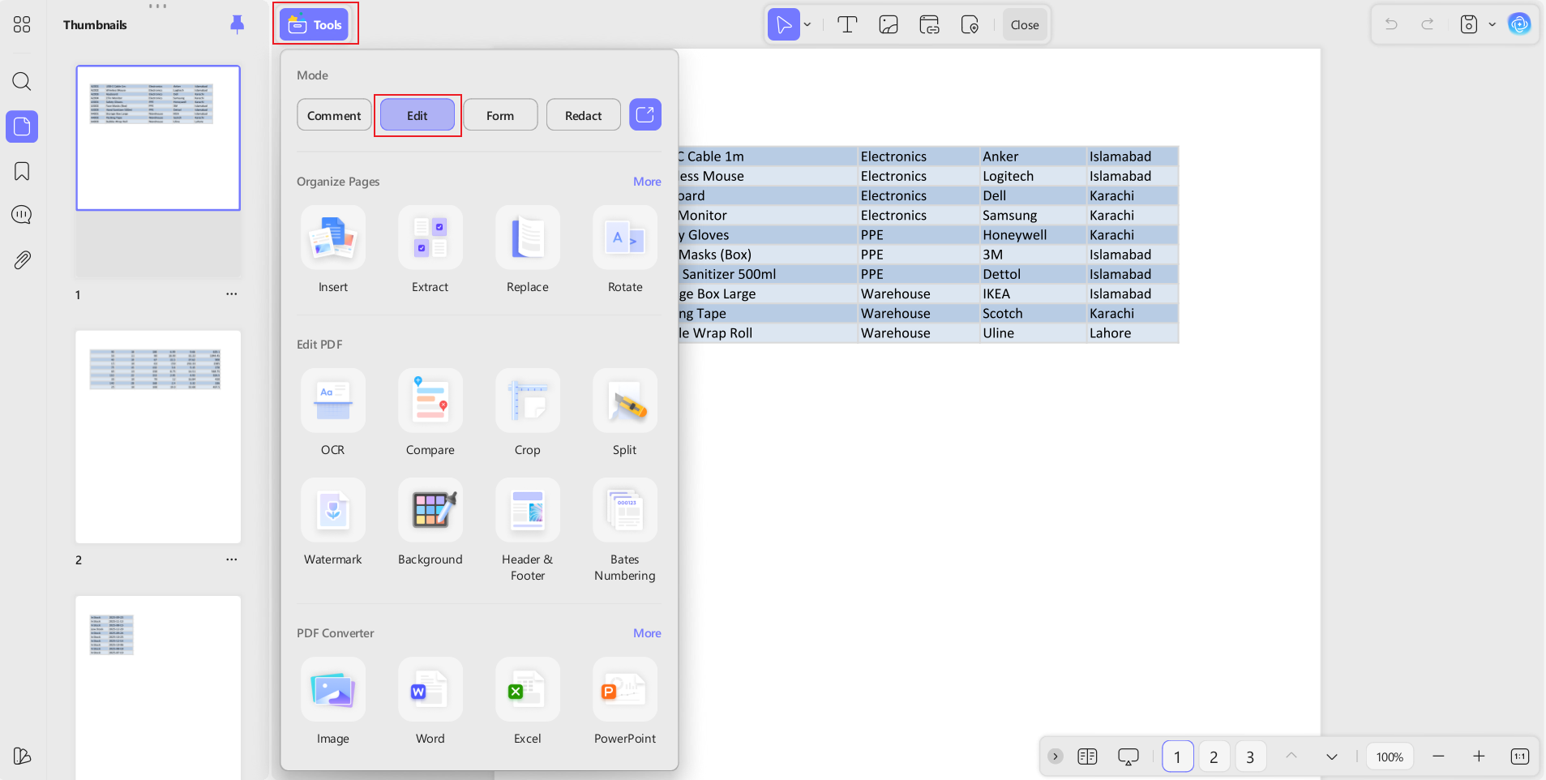Expand the select tool dropdown arrow
The image size is (1546, 780).
pyautogui.click(x=807, y=25)
